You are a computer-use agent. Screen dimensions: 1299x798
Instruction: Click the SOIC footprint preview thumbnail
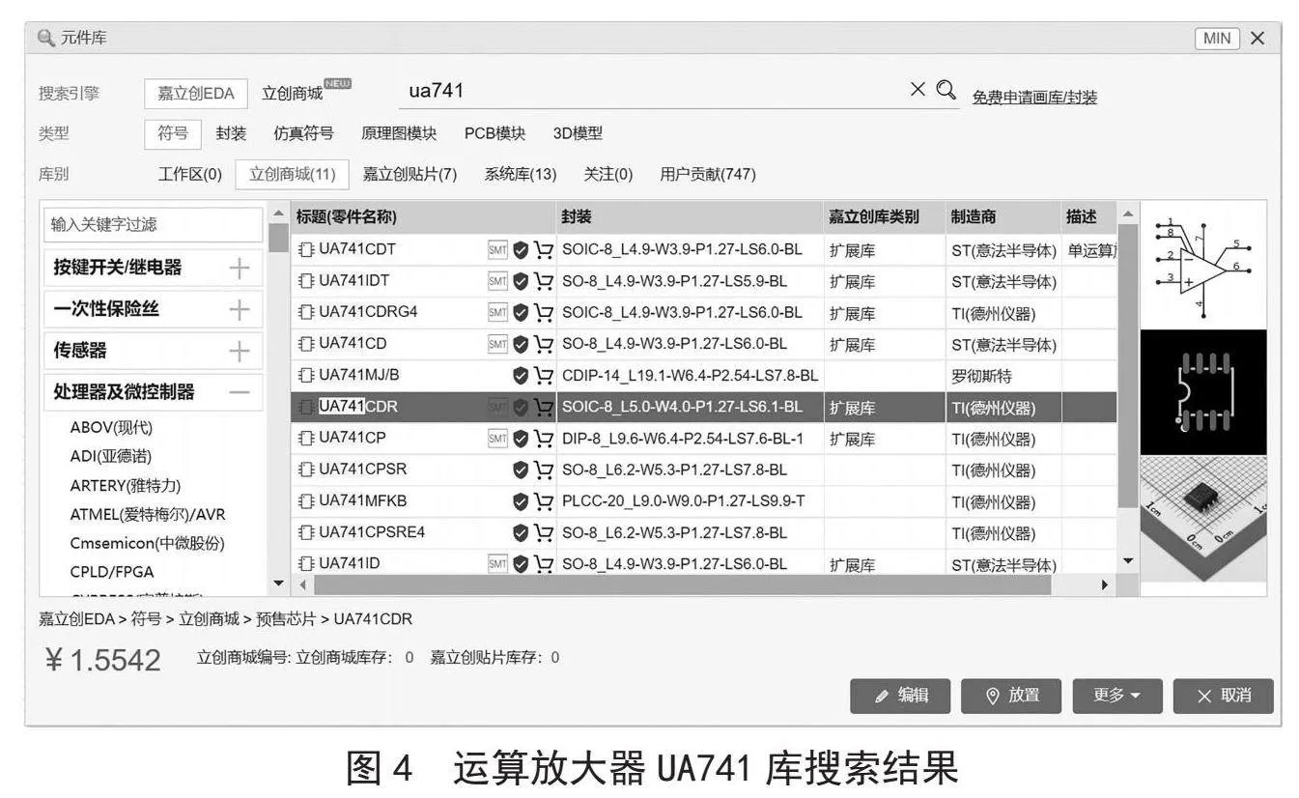click(x=1203, y=392)
